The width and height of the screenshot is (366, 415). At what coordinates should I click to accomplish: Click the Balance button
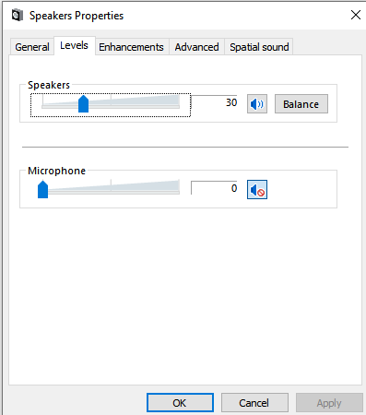point(301,104)
